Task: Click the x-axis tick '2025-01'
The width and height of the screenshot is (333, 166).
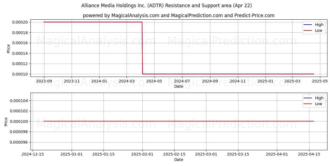Action: tap(266, 81)
